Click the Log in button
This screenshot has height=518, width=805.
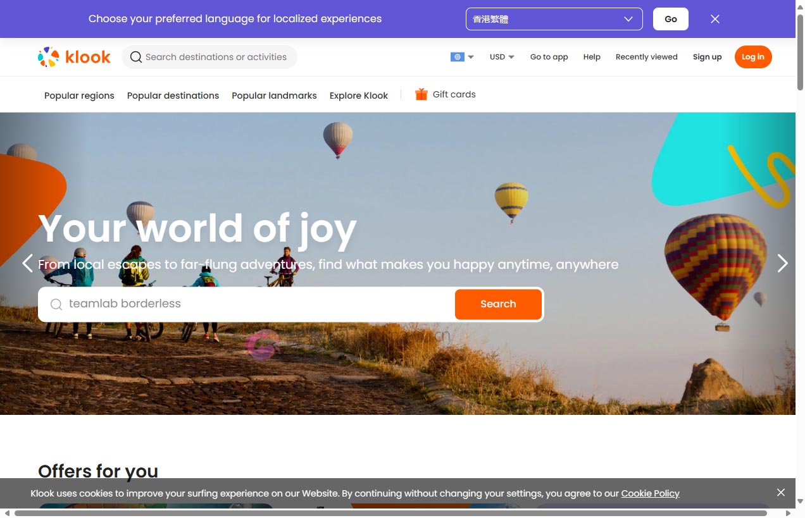(x=752, y=57)
